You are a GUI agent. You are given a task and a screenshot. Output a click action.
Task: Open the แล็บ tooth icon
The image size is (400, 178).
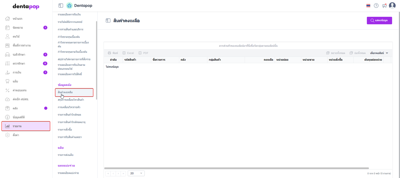click(8, 81)
